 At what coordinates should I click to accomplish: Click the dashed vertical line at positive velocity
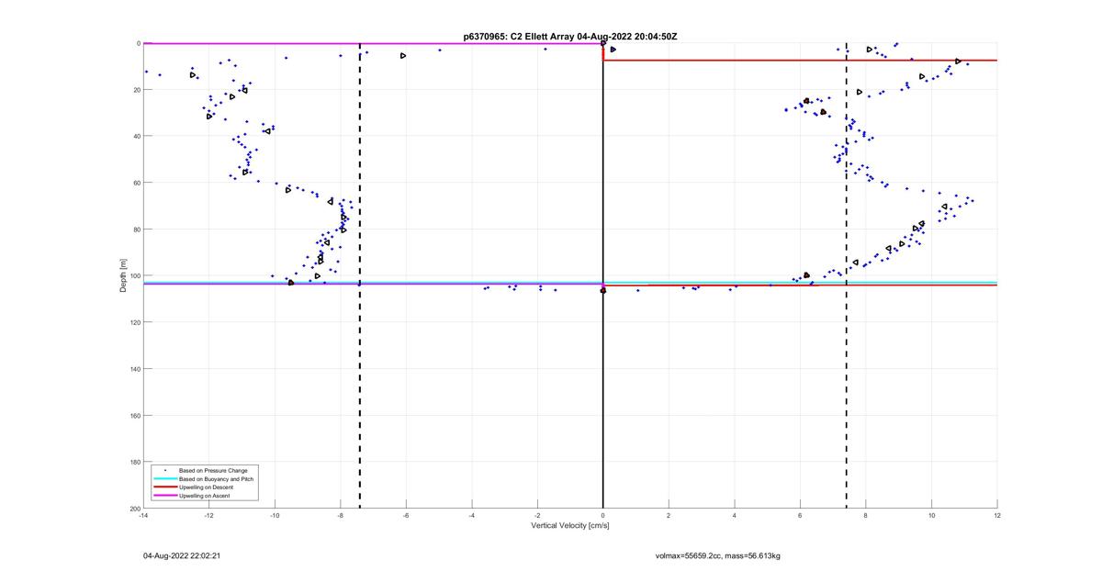pyautogui.click(x=847, y=275)
